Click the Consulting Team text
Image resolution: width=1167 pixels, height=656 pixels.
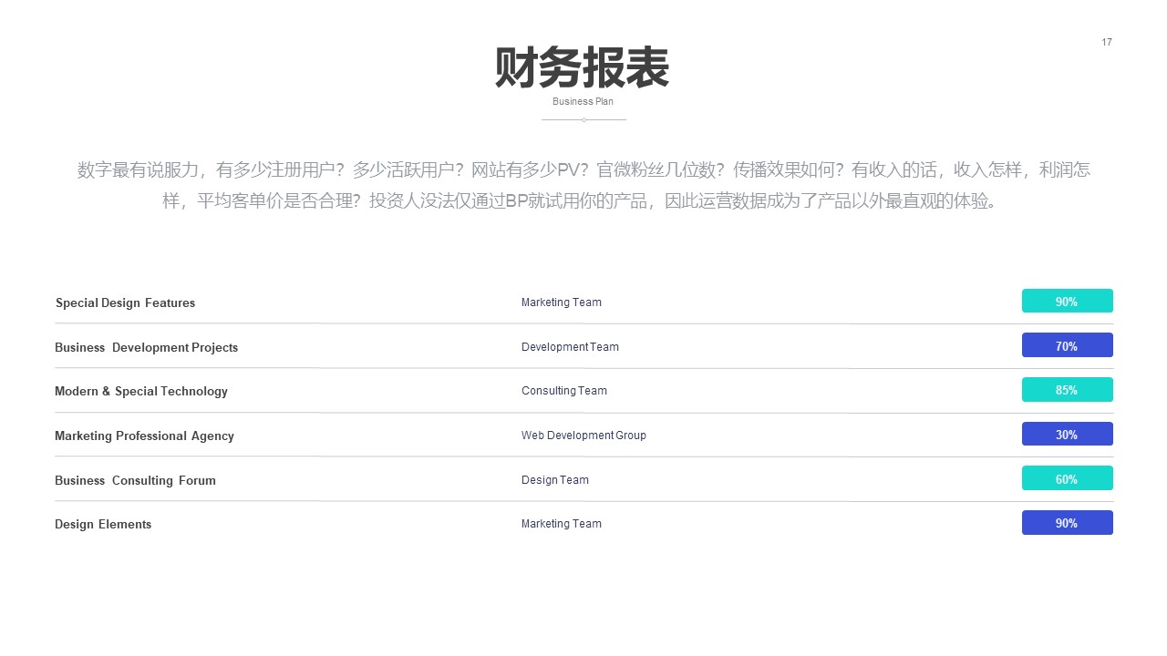coord(564,391)
